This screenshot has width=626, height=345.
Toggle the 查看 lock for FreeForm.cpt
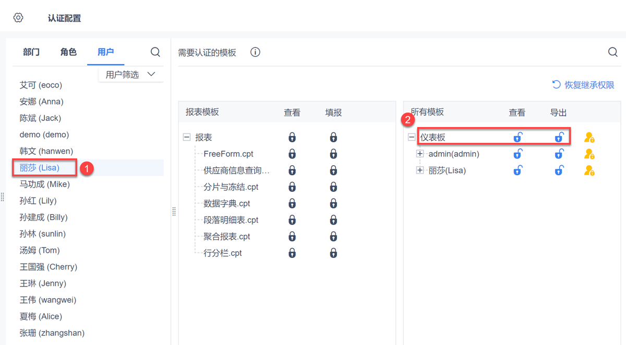pyautogui.click(x=292, y=154)
